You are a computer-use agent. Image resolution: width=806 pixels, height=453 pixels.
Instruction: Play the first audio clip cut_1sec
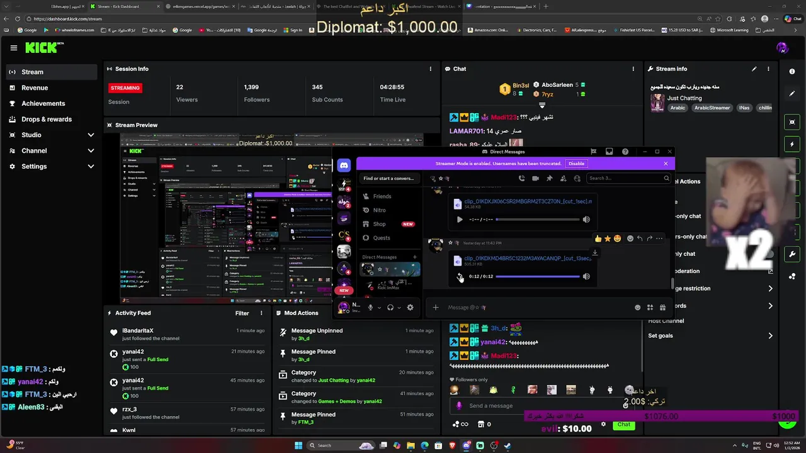click(460, 220)
